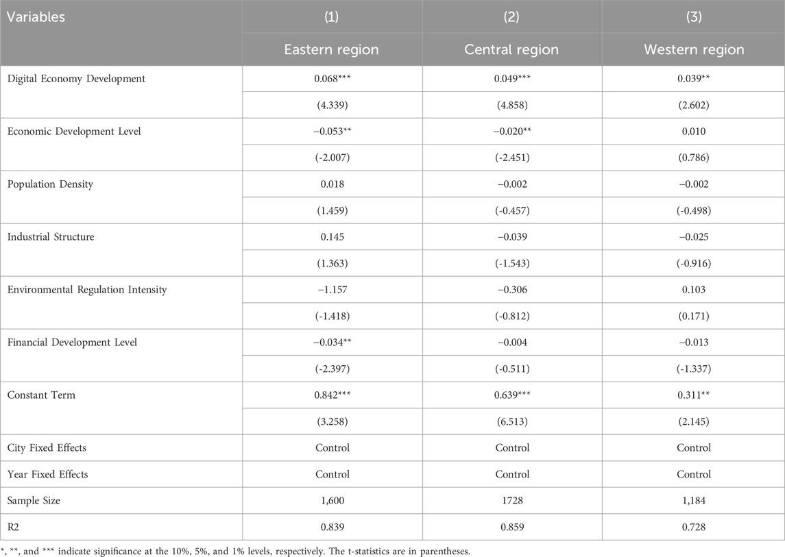This screenshot has height=557, width=785.
Task: Select the Eastern region column header
Action: (333, 49)
